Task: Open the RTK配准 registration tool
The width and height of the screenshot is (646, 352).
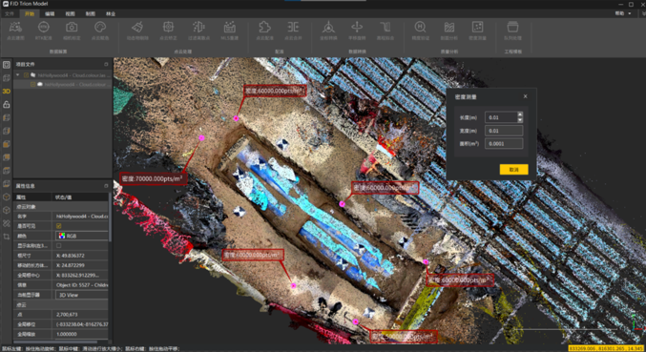Action: point(43,31)
